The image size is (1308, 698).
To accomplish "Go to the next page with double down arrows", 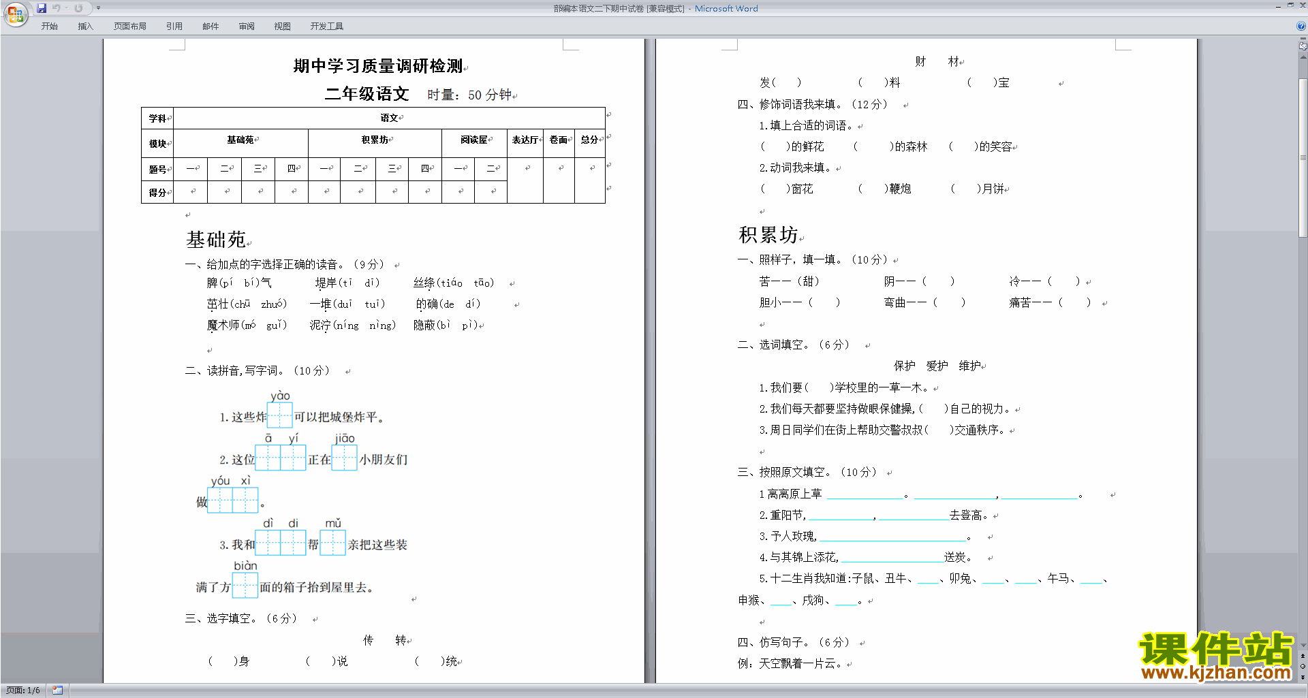I will [x=1303, y=677].
